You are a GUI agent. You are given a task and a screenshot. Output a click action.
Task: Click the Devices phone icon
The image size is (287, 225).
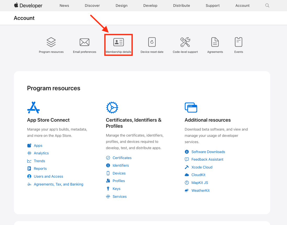coord(108,173)
